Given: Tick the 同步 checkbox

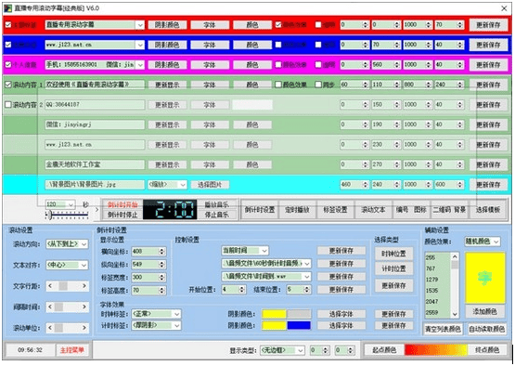Looking at the screenshot, I should (x=318, y=85).
